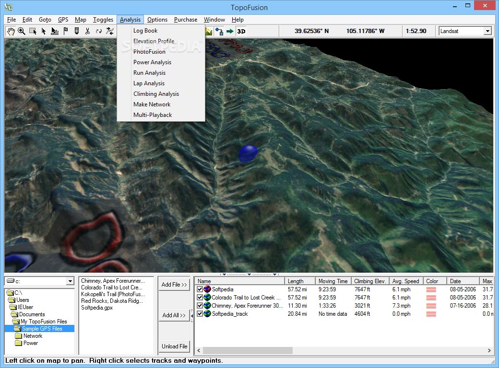Screen dimensions: 499x368
Task: Select Softpedia.gpx in the file list
Action: coord(97,308)
